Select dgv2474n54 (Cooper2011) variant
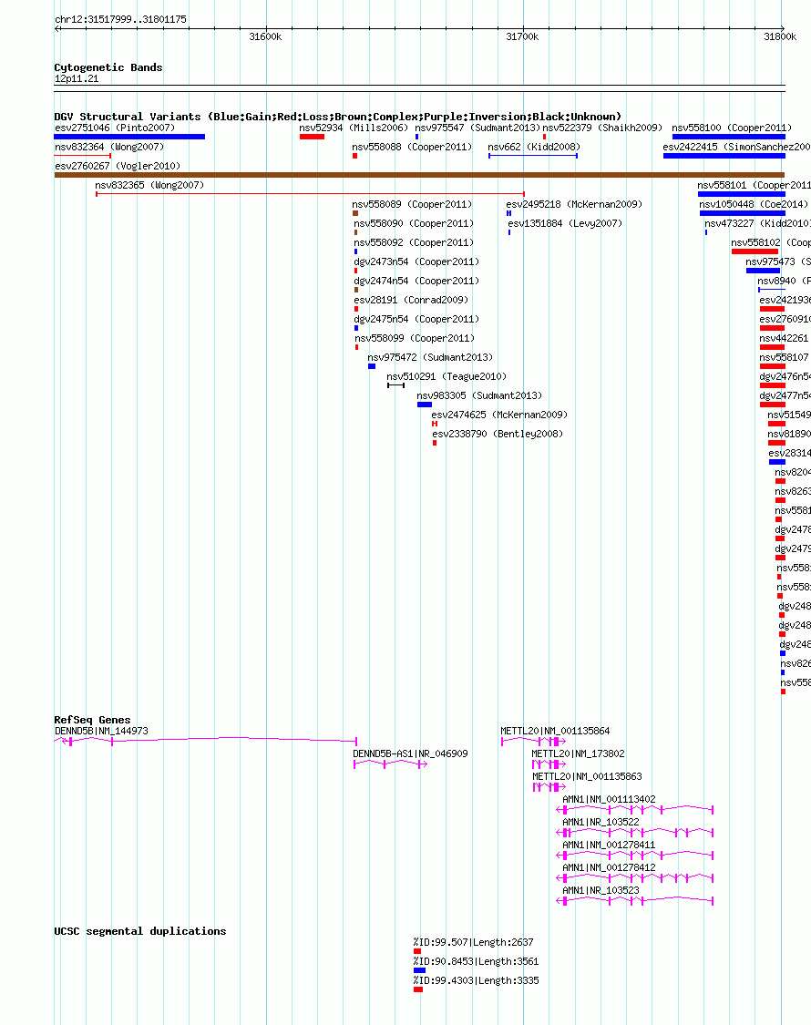811x1025 pixels. click(x=356, y=290)
